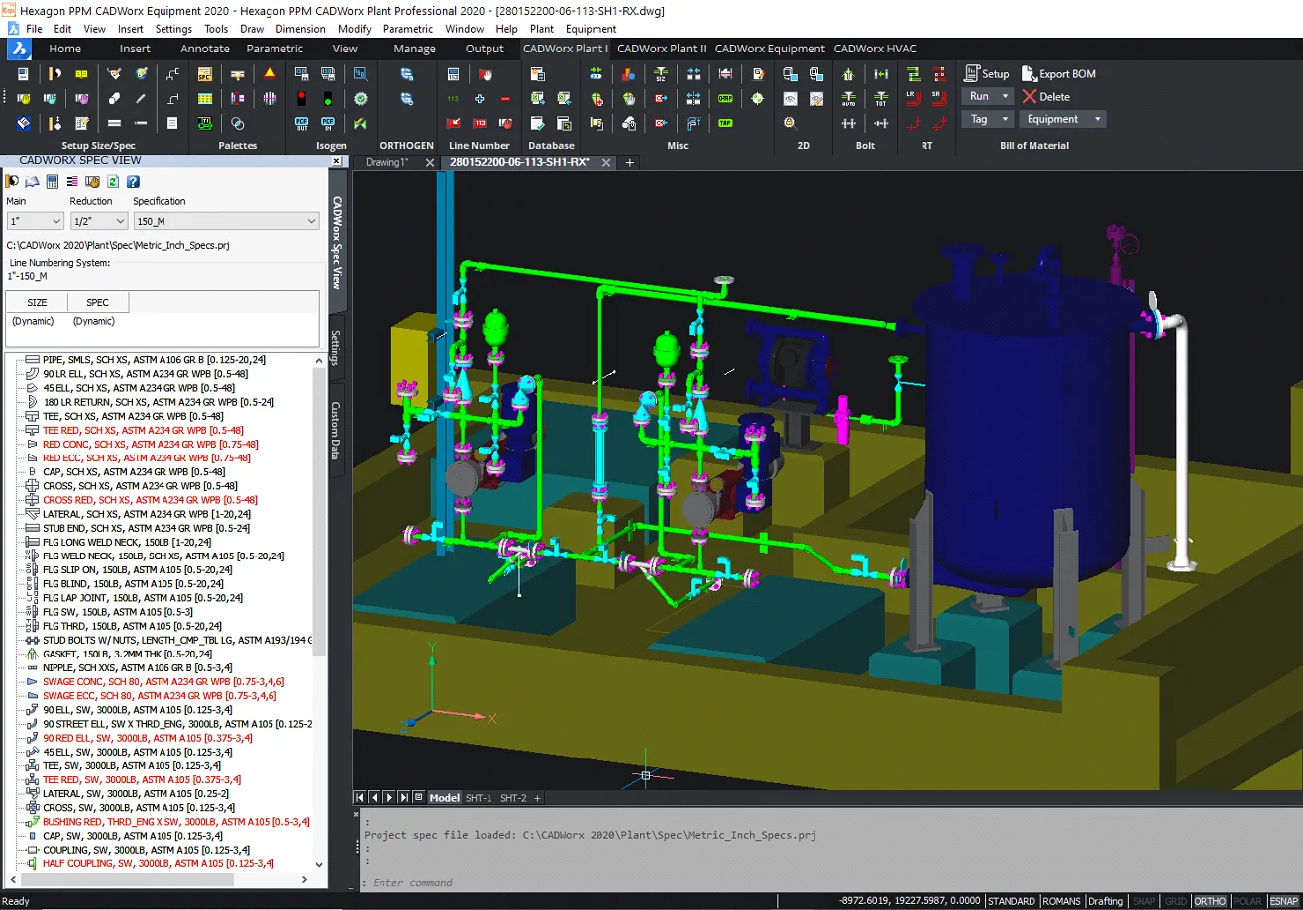Open the SPC palette in Palettes group
Viewport: 1303px width, 910px height.
(205, 74)
